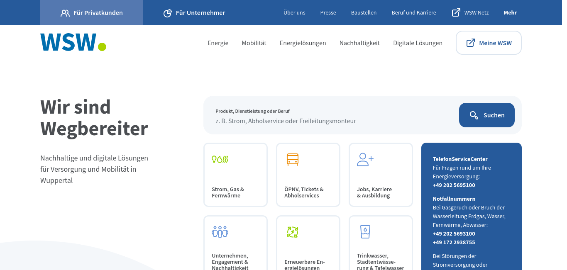Click the Bei Störungen der Stromversorgung text

(x=460, y=260)
